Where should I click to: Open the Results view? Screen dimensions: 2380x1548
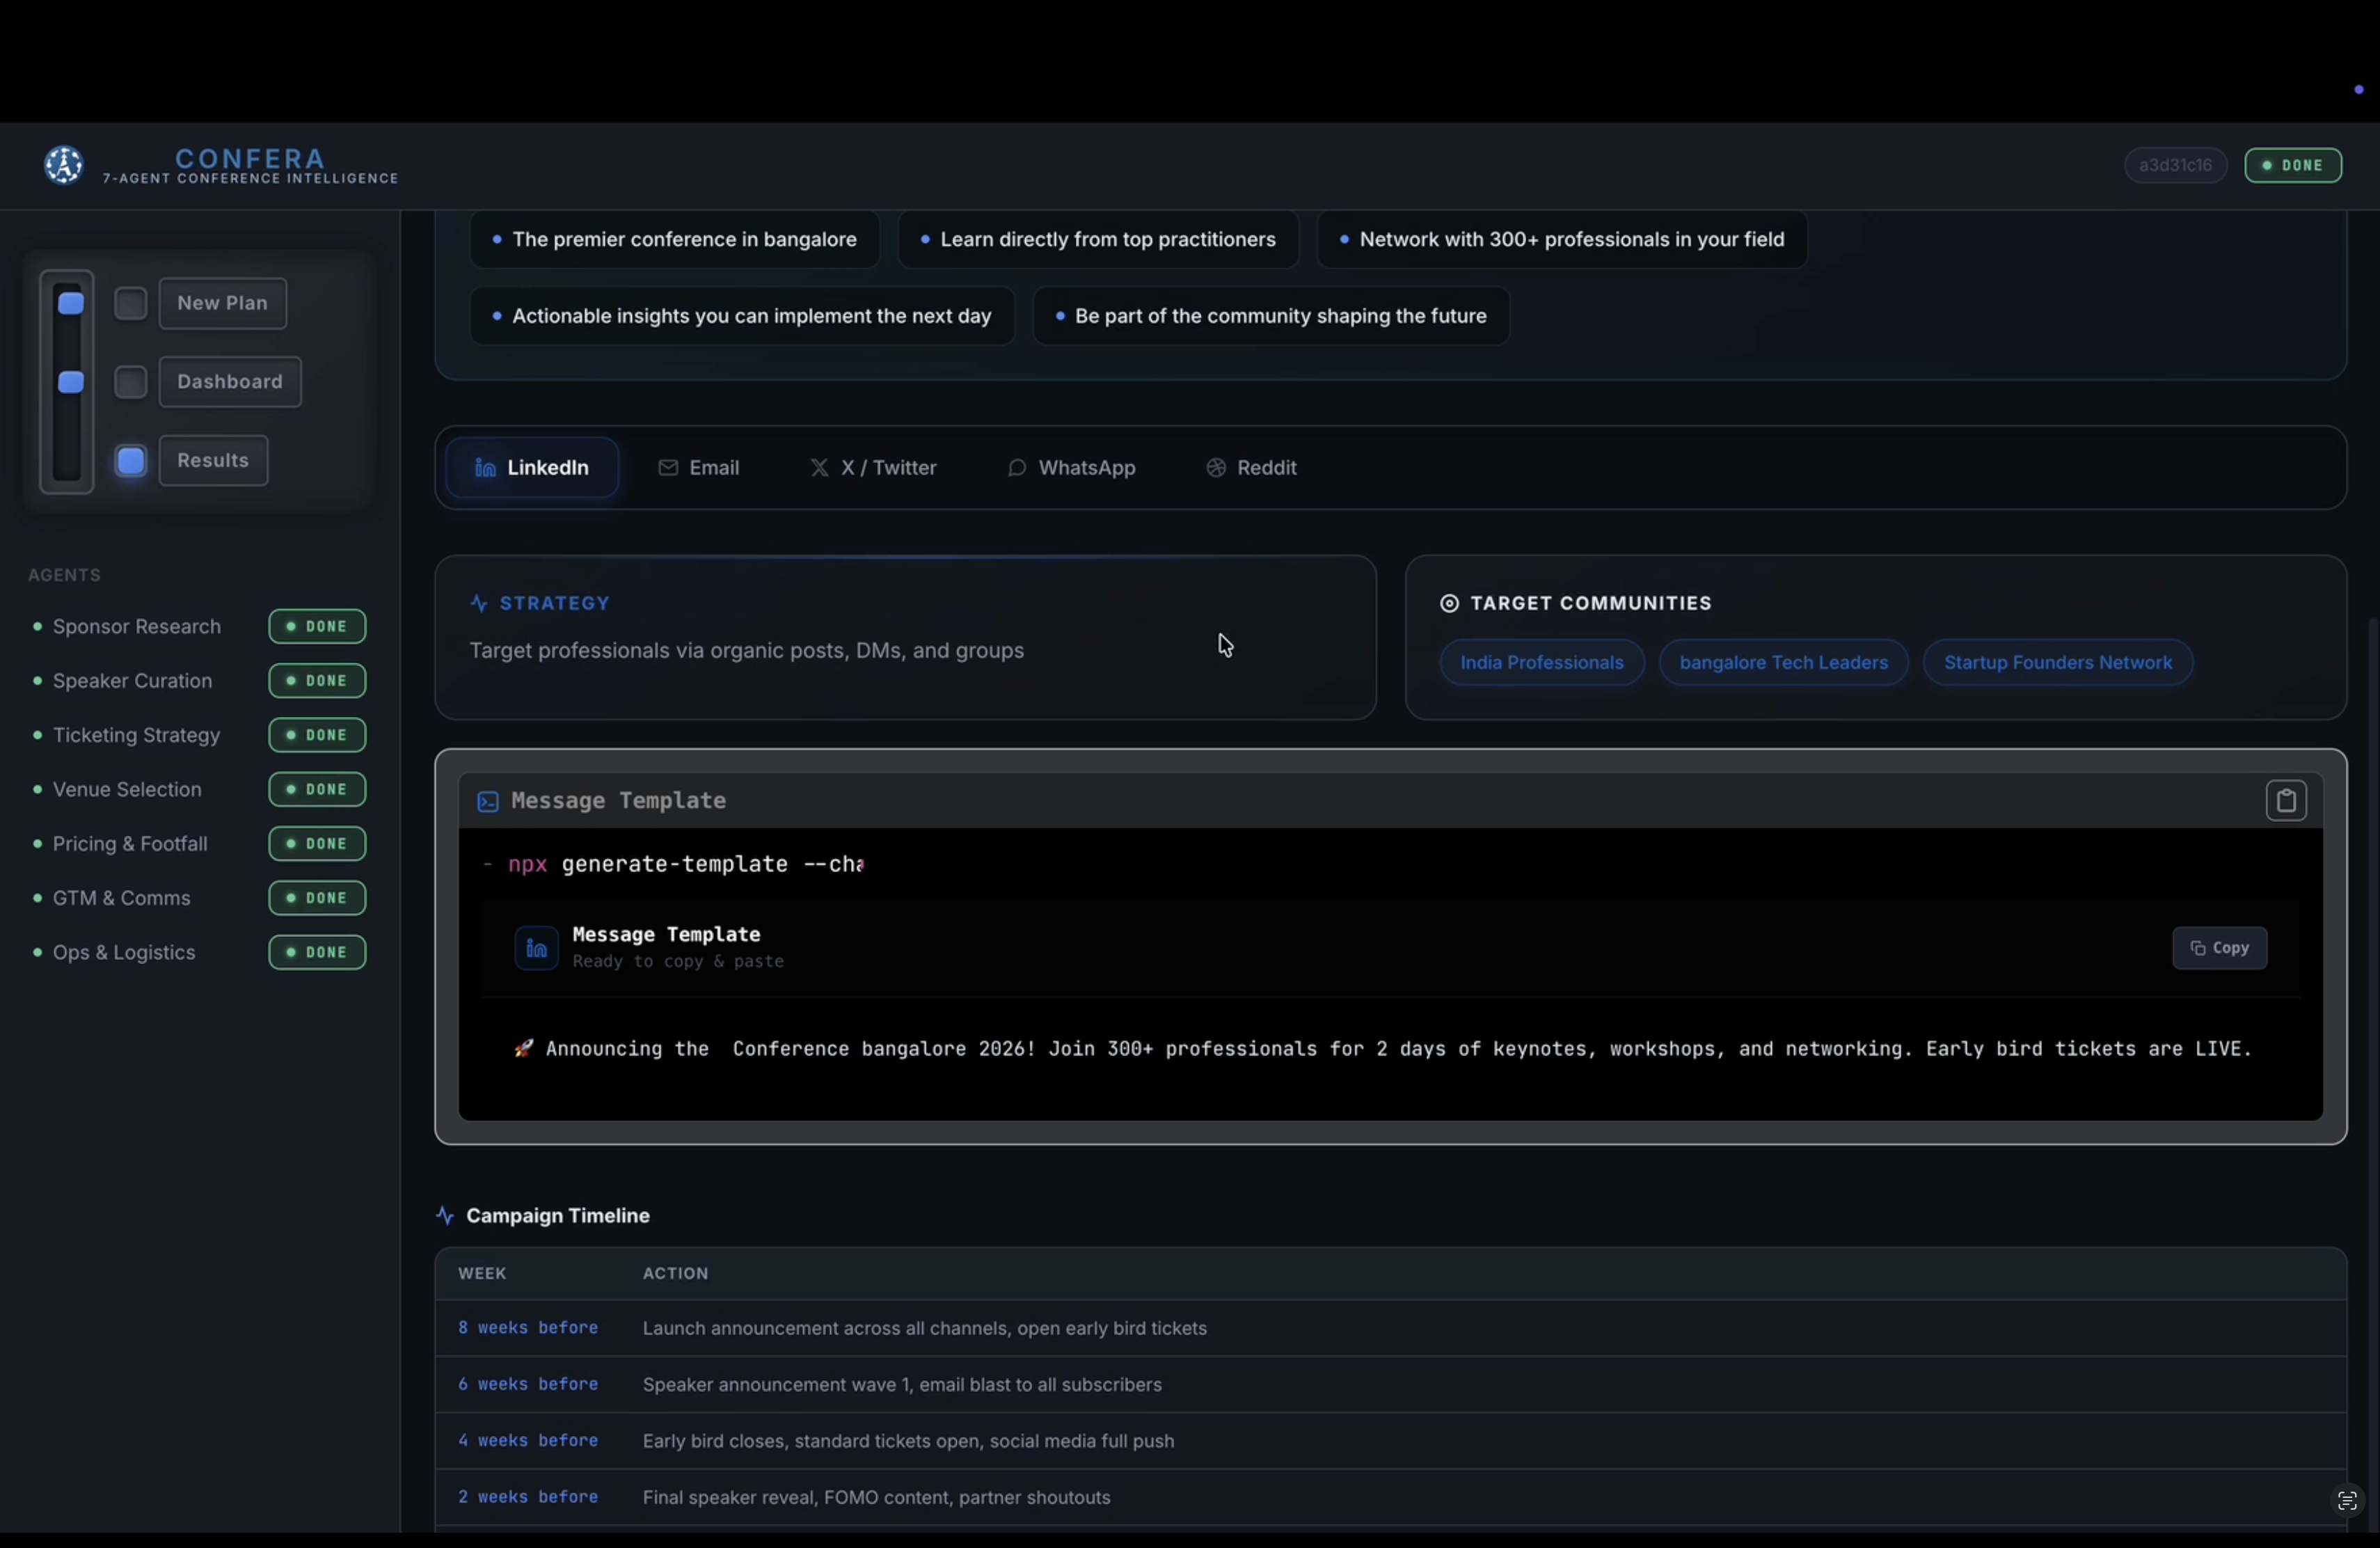click(213, 461)
